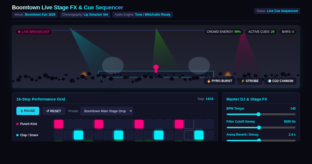The height and width of the screenshot is (164, 312).
Task: Click the Master DJ & Stage FX heading
Action: coord(247,99)
